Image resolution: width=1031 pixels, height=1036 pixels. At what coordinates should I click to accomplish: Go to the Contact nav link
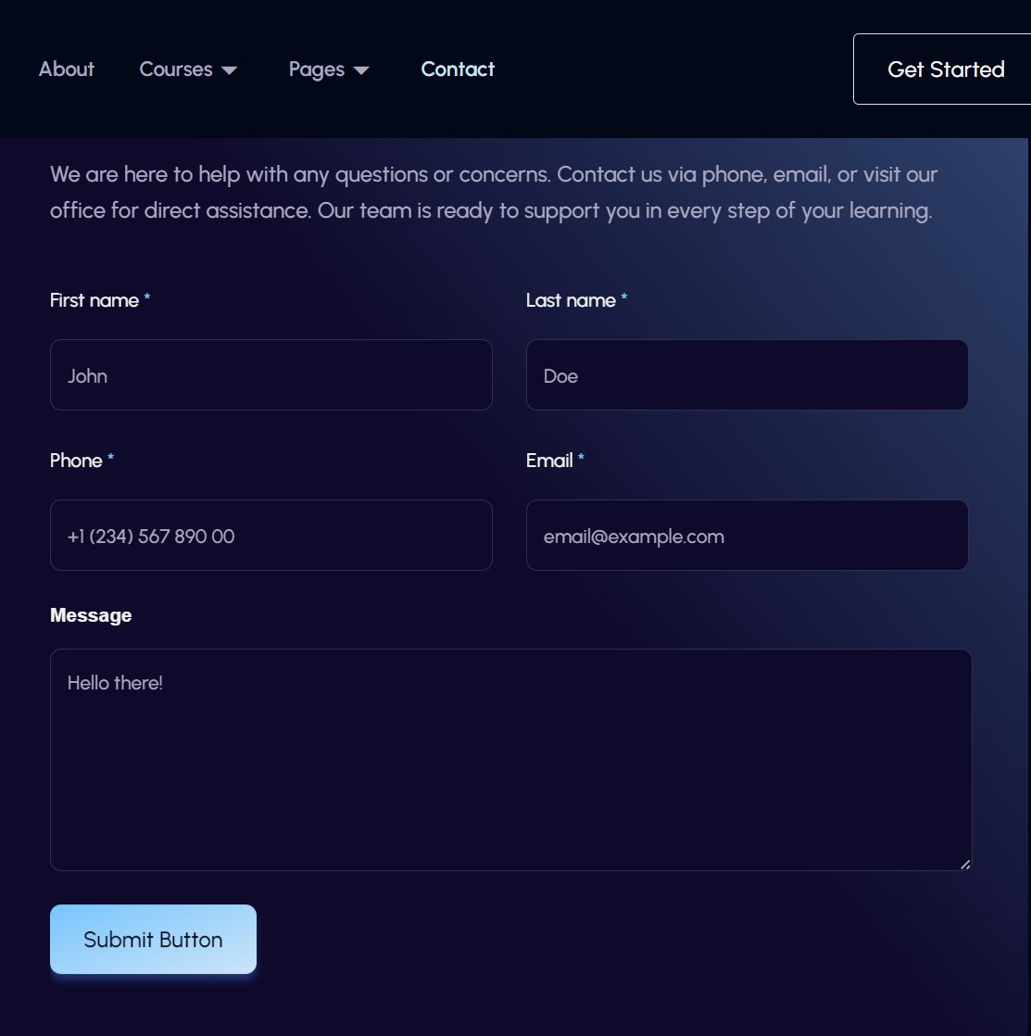coord(458,69)
